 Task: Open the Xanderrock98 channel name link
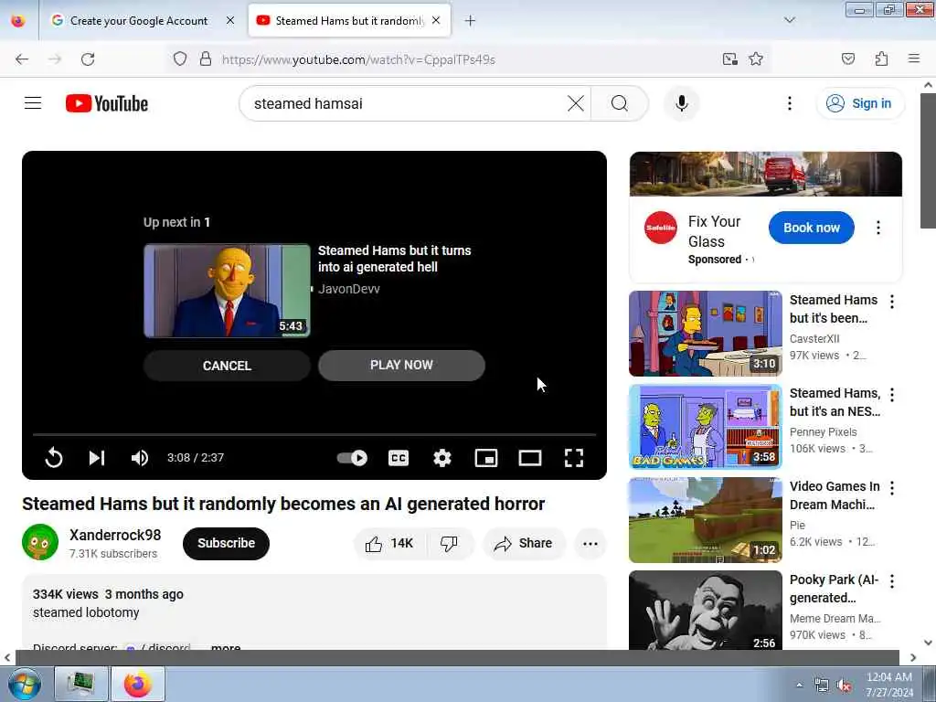tap(115, 535)
